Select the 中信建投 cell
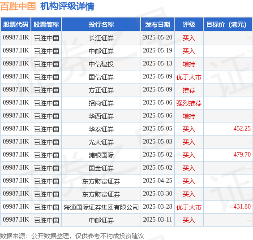Image resolution: width=253 pixels, height=240 pixels. (101, 64)
